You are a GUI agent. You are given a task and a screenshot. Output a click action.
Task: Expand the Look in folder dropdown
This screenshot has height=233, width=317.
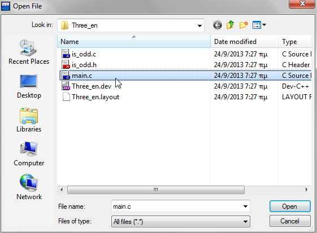tap(199, 25)
